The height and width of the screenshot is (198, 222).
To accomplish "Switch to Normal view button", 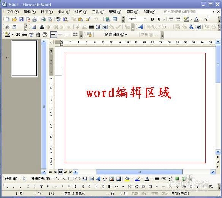I will (x=51, y=172).
